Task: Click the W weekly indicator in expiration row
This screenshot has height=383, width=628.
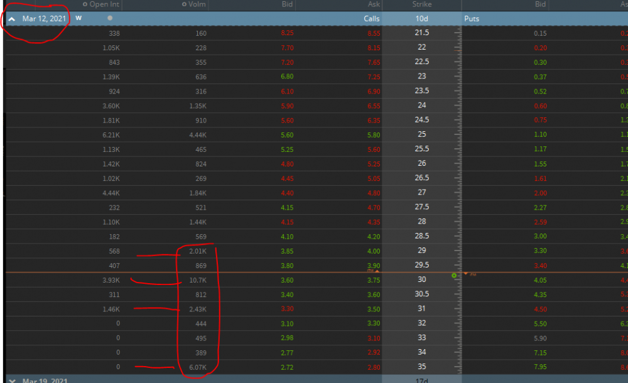Action: click(78, 18)
